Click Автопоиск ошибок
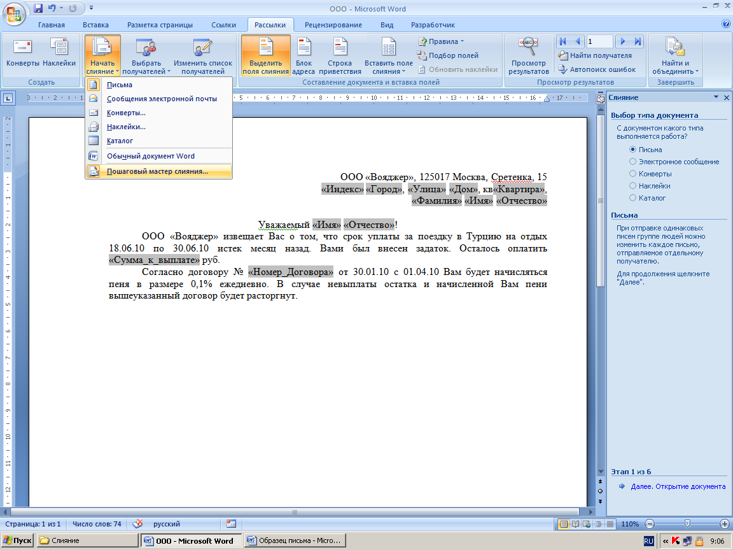This screenshot has width=733, height=550. (x=597, y=69)
